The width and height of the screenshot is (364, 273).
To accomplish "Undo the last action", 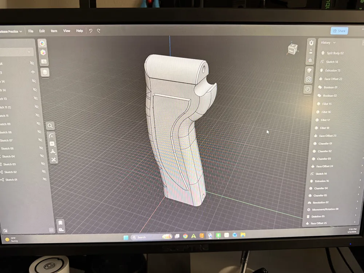I will click(91, 31).
